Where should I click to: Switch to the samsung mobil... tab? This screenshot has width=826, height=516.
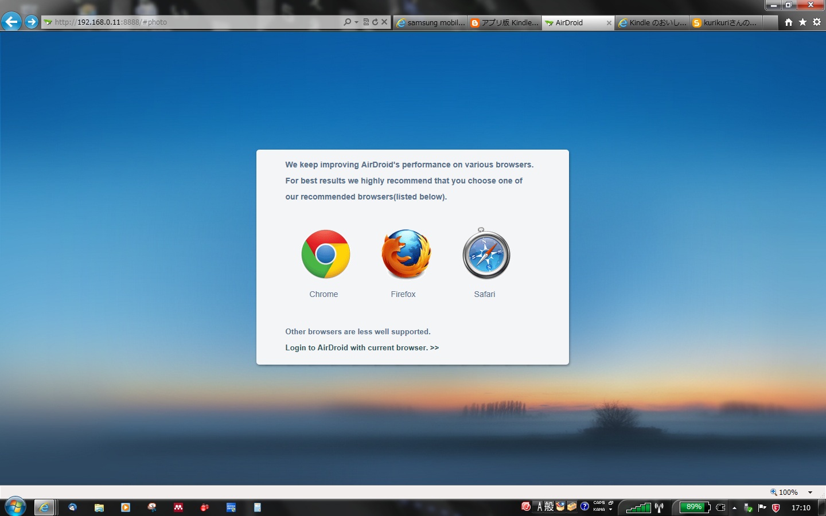coord(430,22)
